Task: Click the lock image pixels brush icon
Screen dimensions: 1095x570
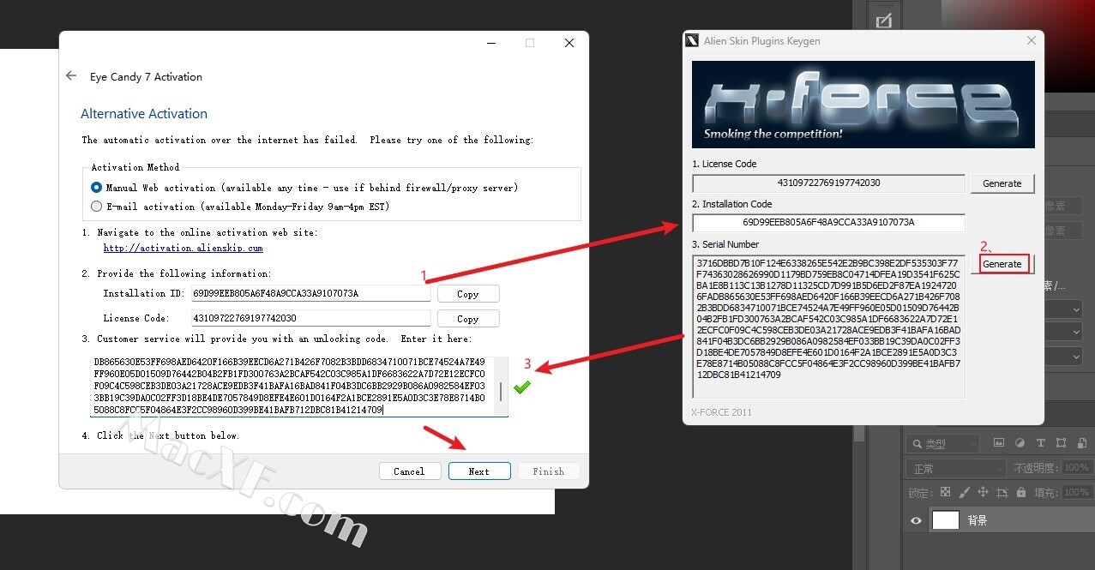Action: click(964, 493)
